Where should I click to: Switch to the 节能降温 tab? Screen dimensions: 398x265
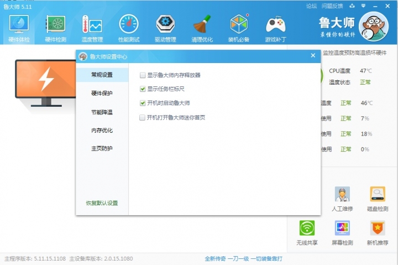click(102, 112)
